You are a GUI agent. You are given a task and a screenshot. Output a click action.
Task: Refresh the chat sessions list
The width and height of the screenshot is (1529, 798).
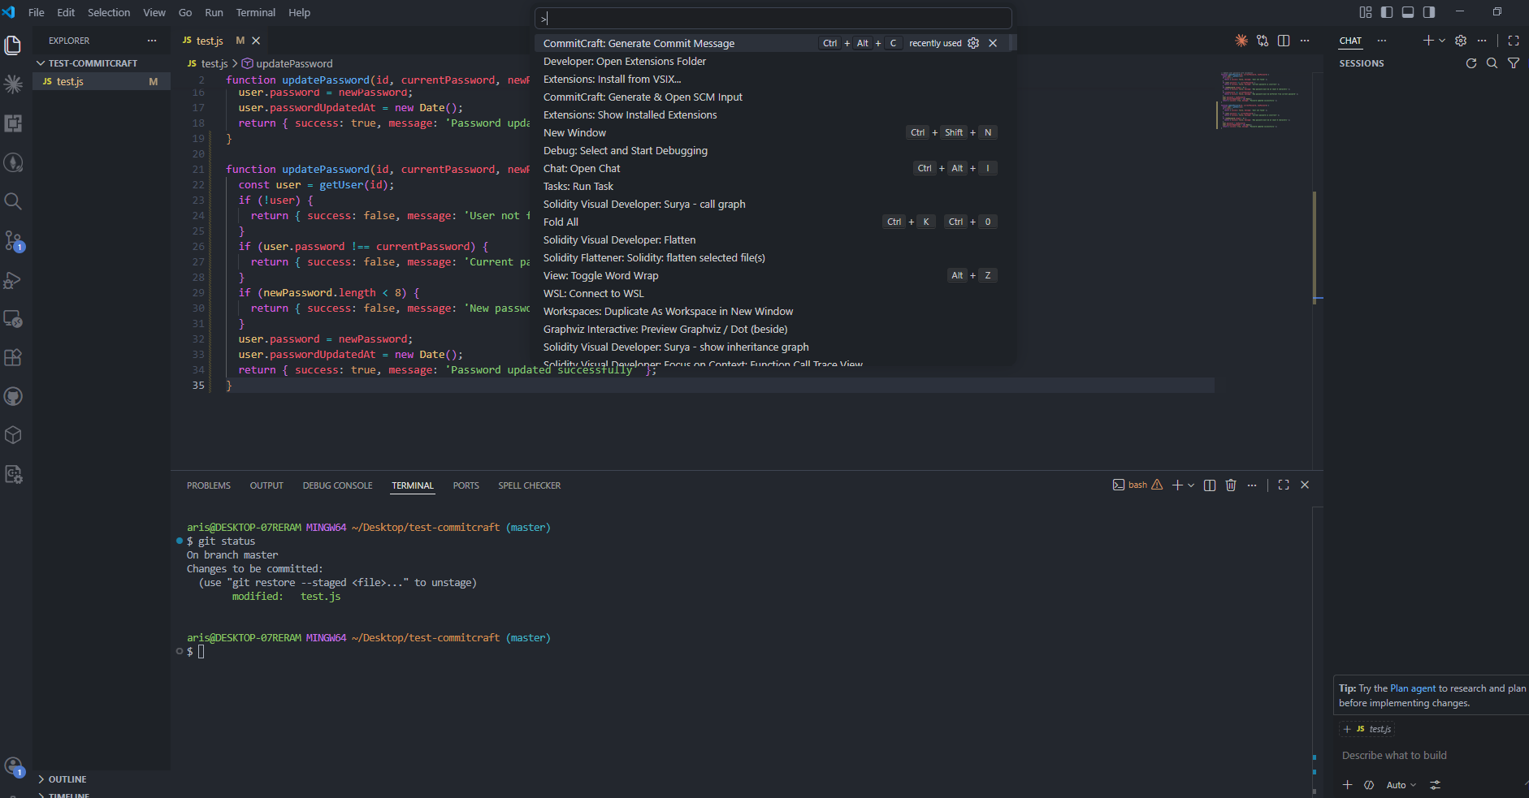point(1471,63)
